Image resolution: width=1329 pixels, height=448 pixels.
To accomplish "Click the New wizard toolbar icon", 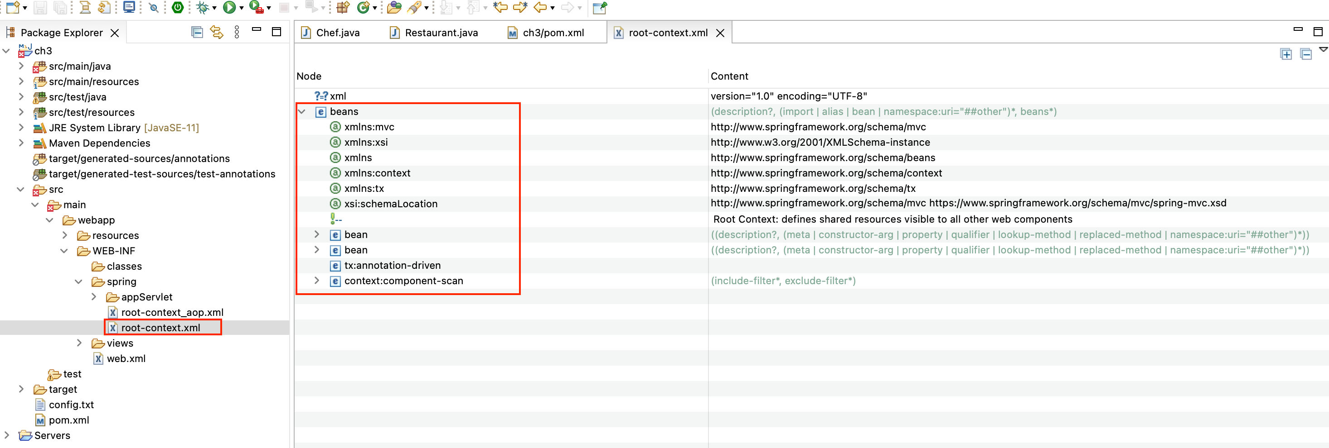I will (12, 7).
